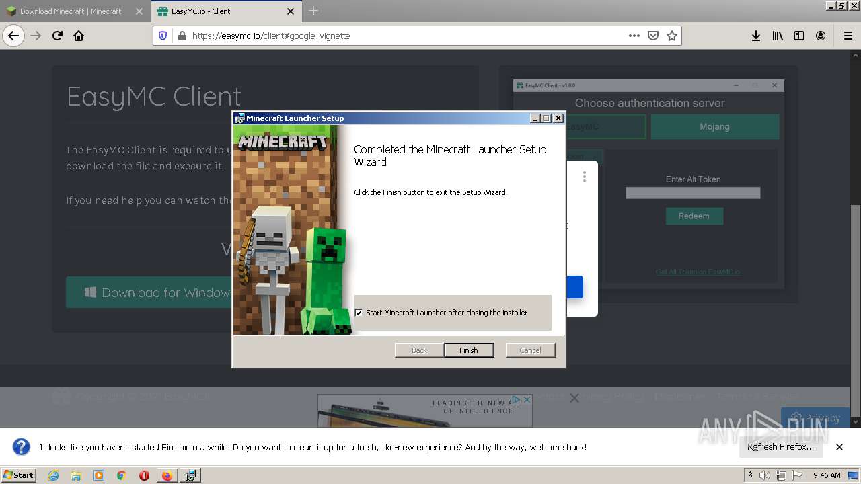The width and height of the screenshot is (861, 484).
Task: Launch Internet Explorer from taskbar
Action: (54, 475)
